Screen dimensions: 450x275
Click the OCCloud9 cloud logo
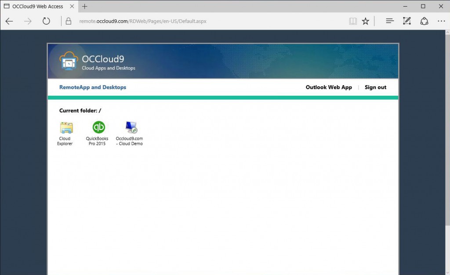coord(69,61)
